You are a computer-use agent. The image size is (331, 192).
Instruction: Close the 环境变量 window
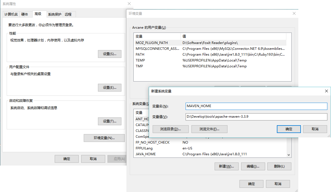294,13
